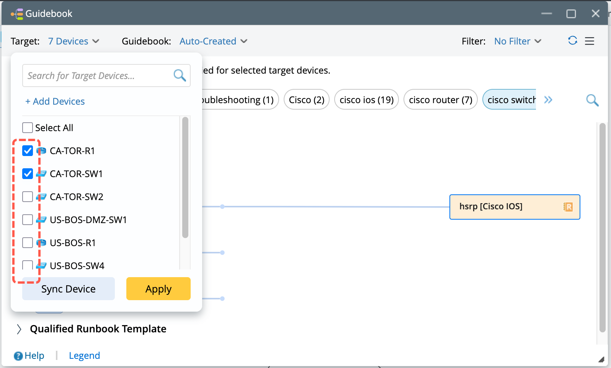611x368 pixels.
Task: Click the Add Devices link
Action: 55,102
